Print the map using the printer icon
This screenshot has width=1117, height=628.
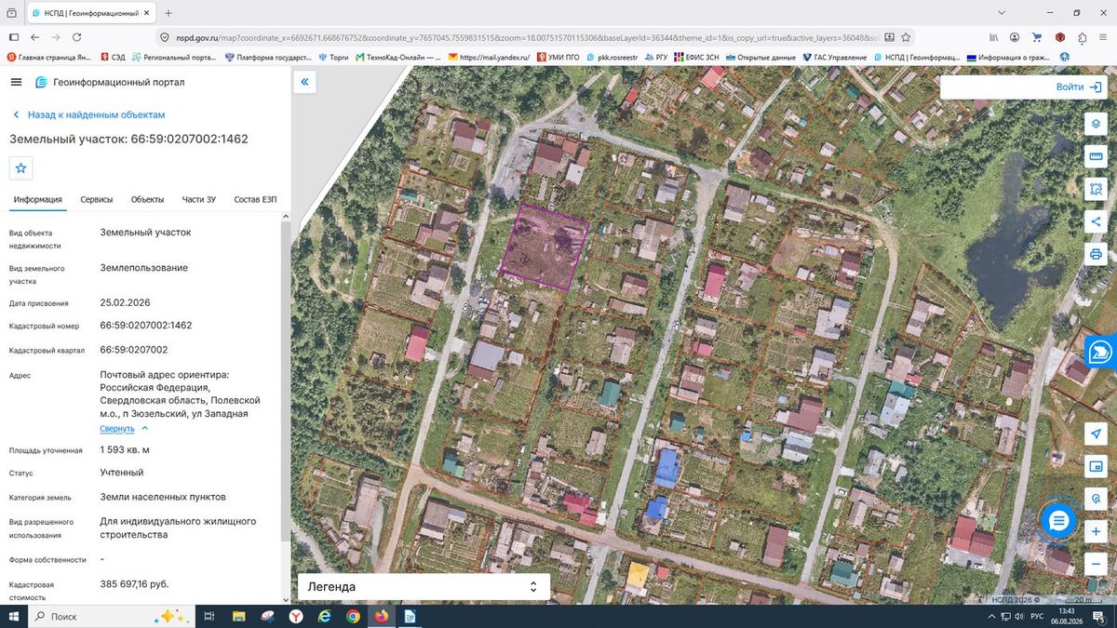point(1096,254)
